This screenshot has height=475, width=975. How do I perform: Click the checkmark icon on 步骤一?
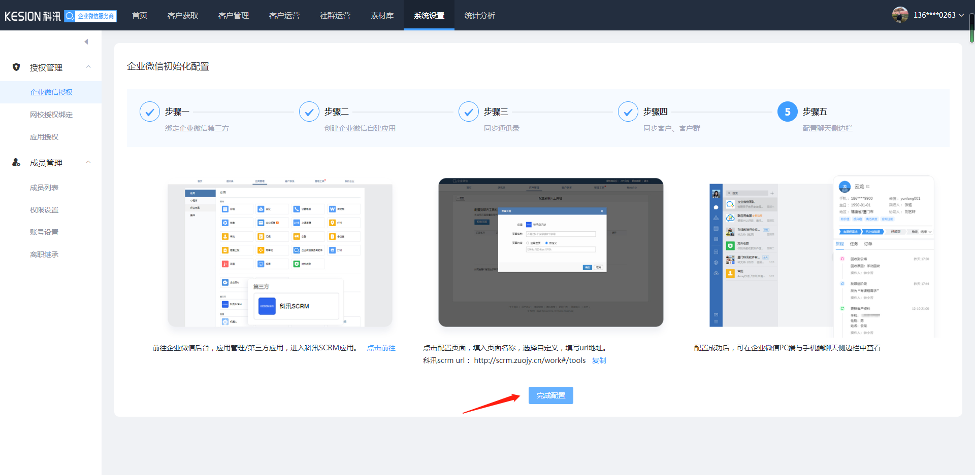[x=150, y=112]
